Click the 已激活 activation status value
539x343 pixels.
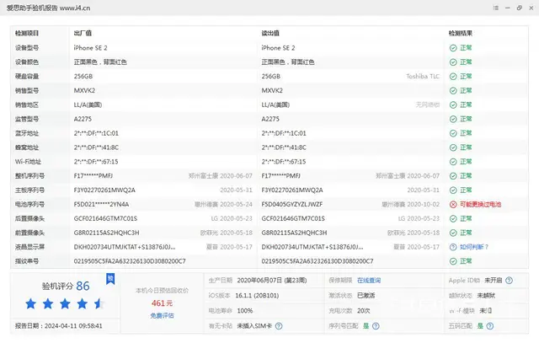(x=366, y=296)
